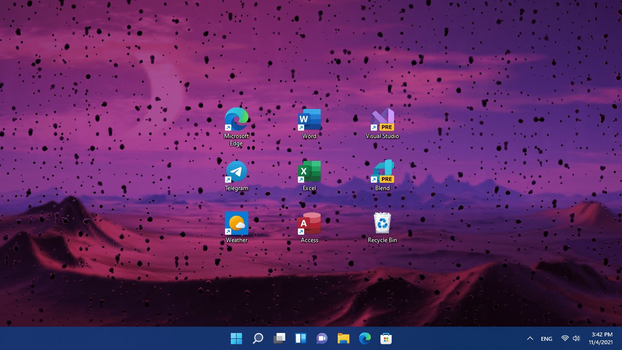Select the Telegram desktop shortcut
This screenshot has width=622, height=350.
(237, 175)
